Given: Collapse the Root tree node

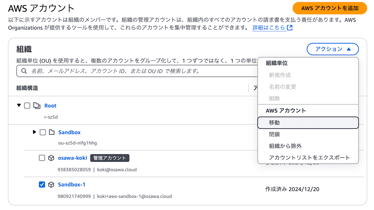Looking at the screenshot, I should [x=19, y=105].
